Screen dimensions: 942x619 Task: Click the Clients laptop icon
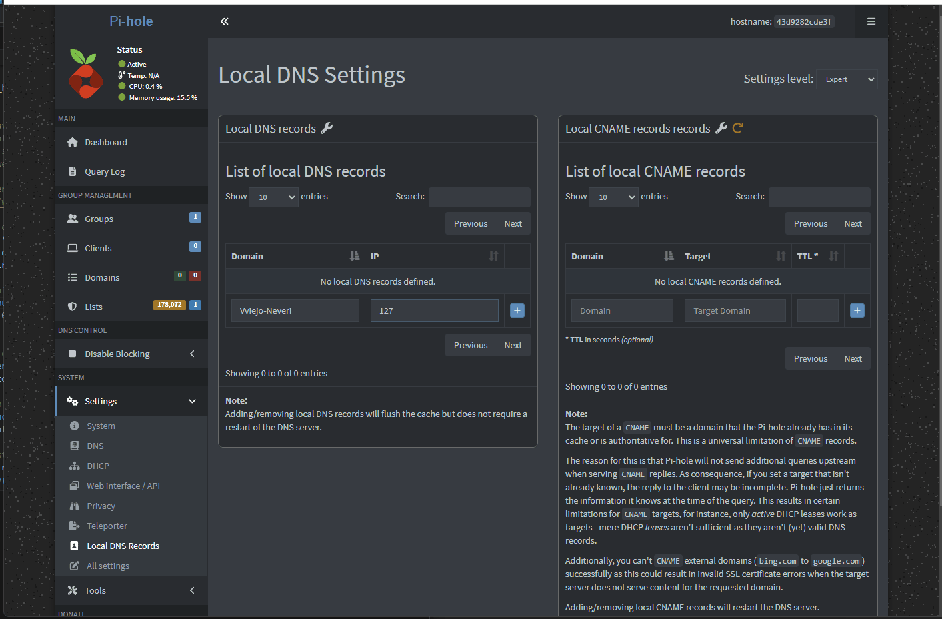73,248
